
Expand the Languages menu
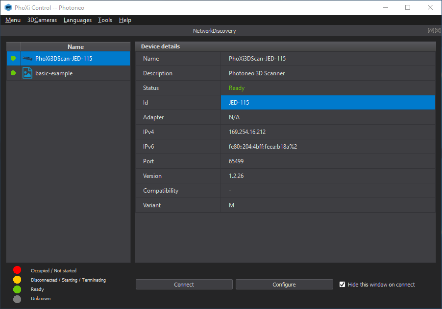[x=77, y=20]
